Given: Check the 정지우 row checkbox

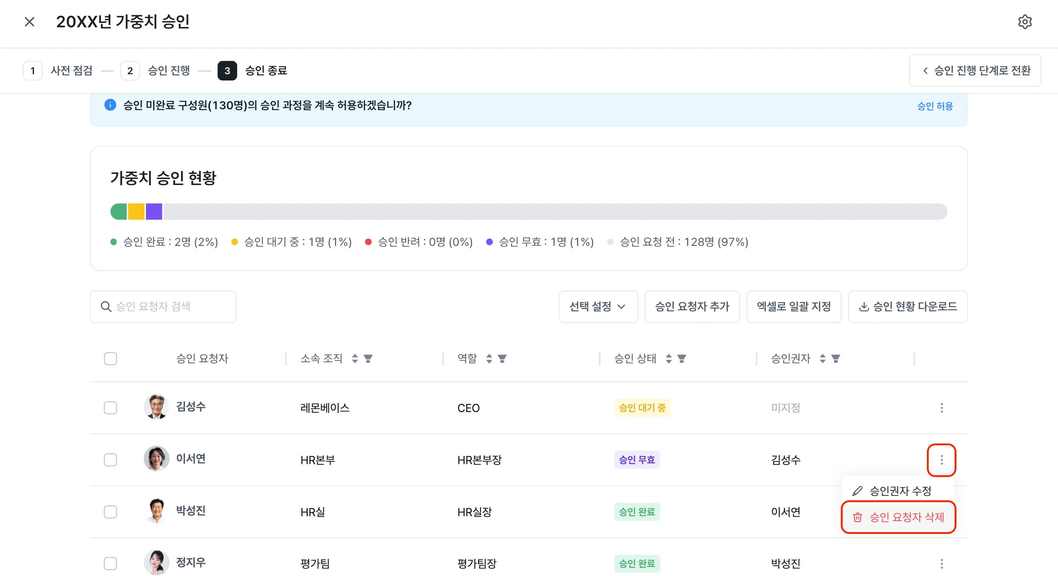Looking at the screenshot, I should tap(110, 564).
